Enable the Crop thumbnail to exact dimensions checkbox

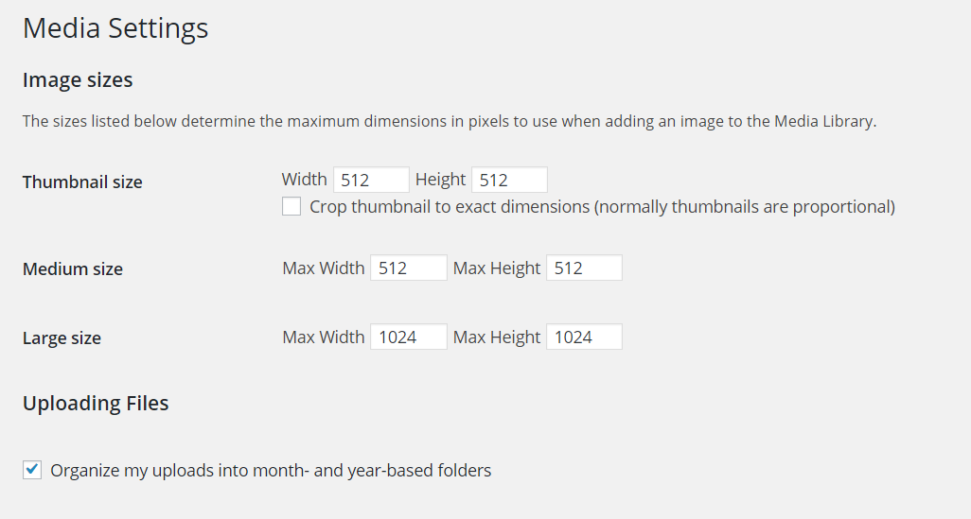291,207
